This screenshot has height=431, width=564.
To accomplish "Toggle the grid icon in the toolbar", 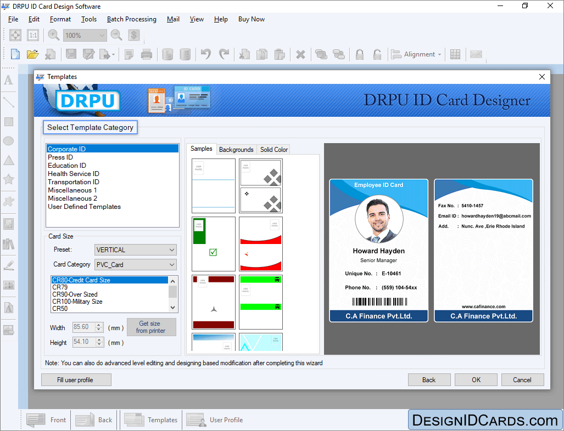I will point(455,54).
